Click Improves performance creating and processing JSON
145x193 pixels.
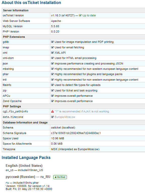(89, 63)
